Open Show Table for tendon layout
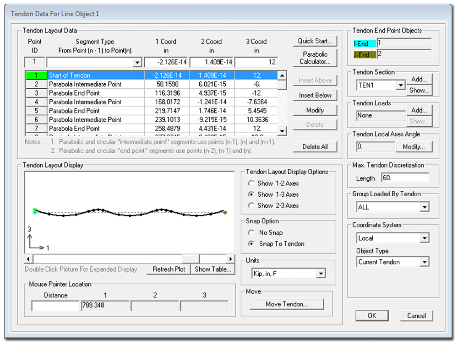The width and height of the screenshot is (458, 344). click(213, 269)
